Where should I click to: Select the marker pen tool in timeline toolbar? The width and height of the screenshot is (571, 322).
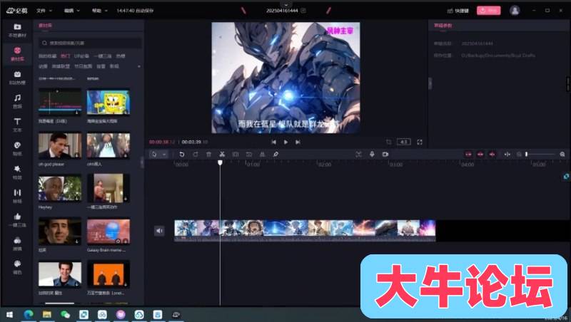tap(276, 154)
